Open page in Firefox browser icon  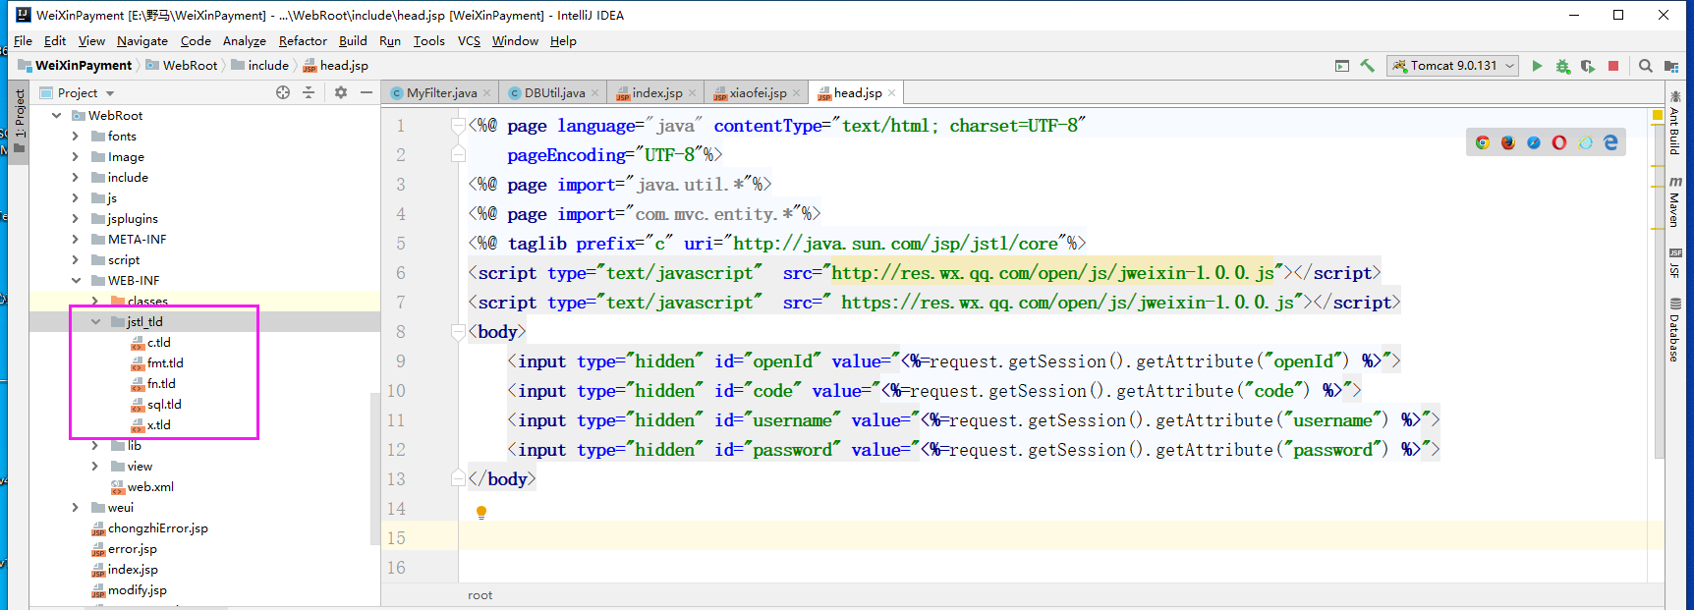coord(1508,142)
